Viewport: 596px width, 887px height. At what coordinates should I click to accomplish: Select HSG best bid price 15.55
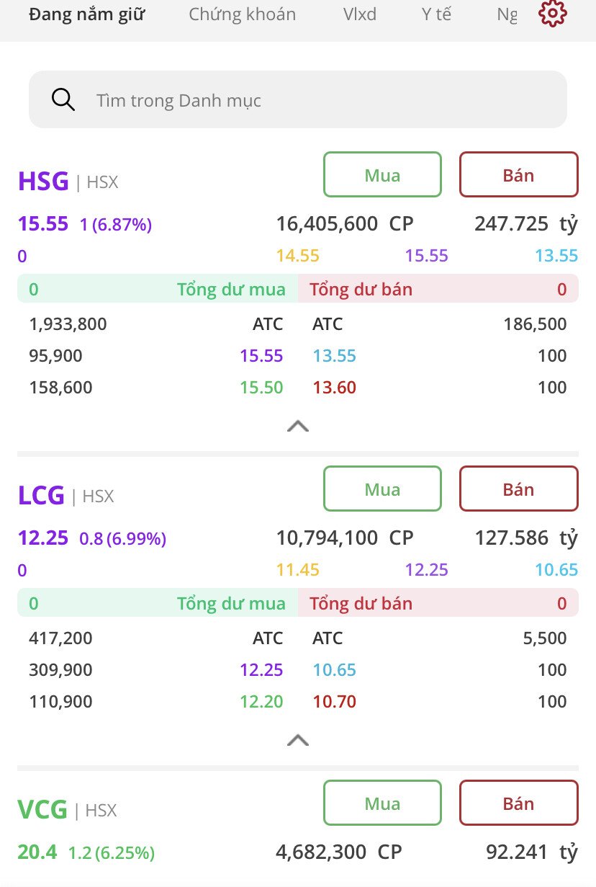[x=261, y=356]
